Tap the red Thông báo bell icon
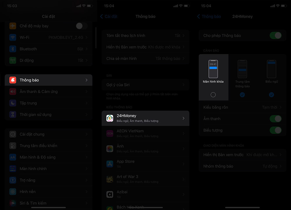This screenshot has height=210, width=291. point(13,80)
